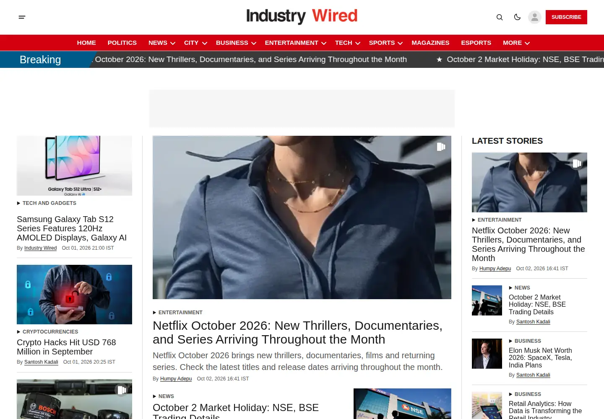This screenshot has height=419, width=604.
Task: Click the Galaxy Tab S12 thumbnail image
Action: point(74,166)
